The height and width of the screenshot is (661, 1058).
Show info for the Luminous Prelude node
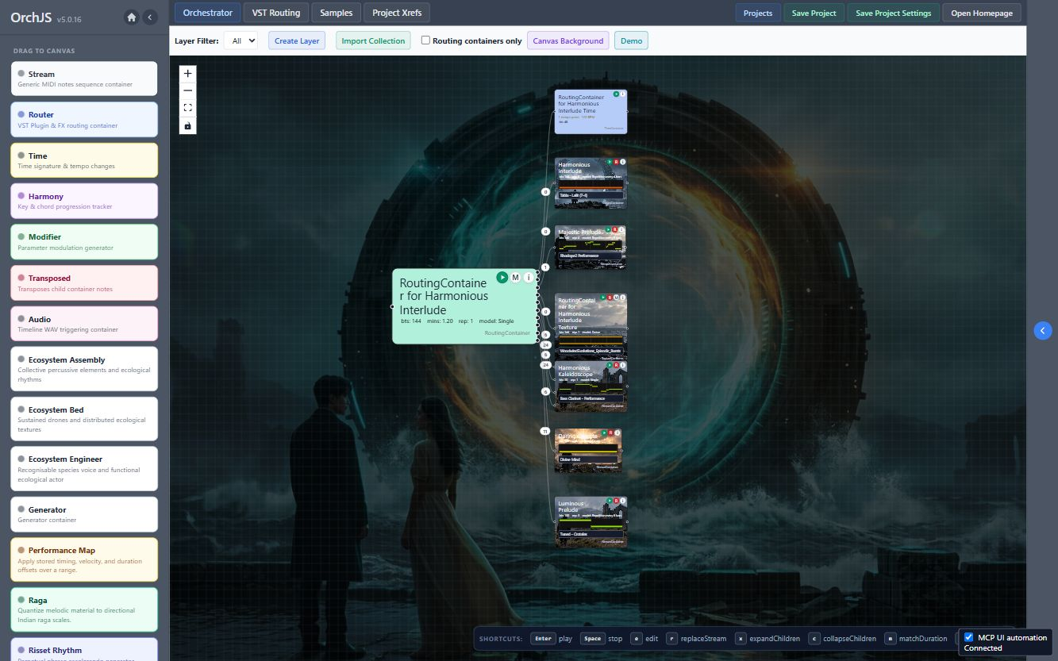pyautogui.click(x=623, y=501)
